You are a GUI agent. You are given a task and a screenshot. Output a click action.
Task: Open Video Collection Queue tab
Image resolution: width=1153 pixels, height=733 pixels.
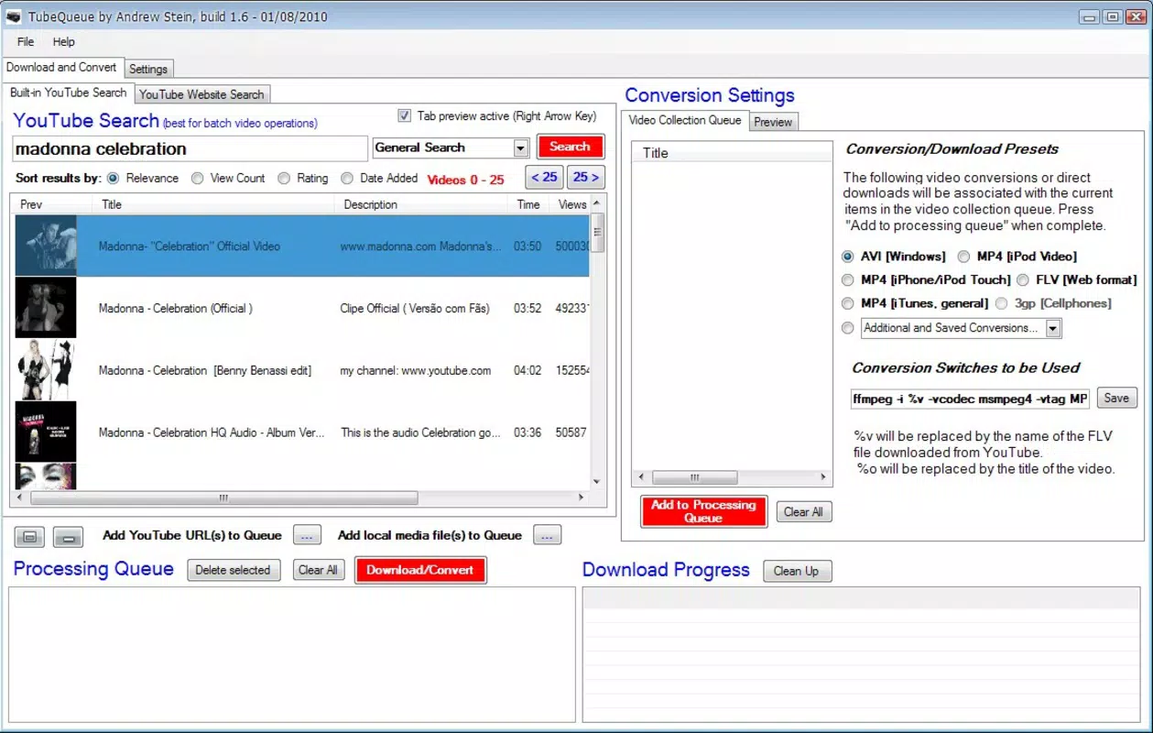pyautogui.click(x=685, y=120)
